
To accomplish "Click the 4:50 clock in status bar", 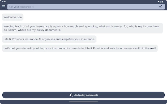I will coord(3,2).
